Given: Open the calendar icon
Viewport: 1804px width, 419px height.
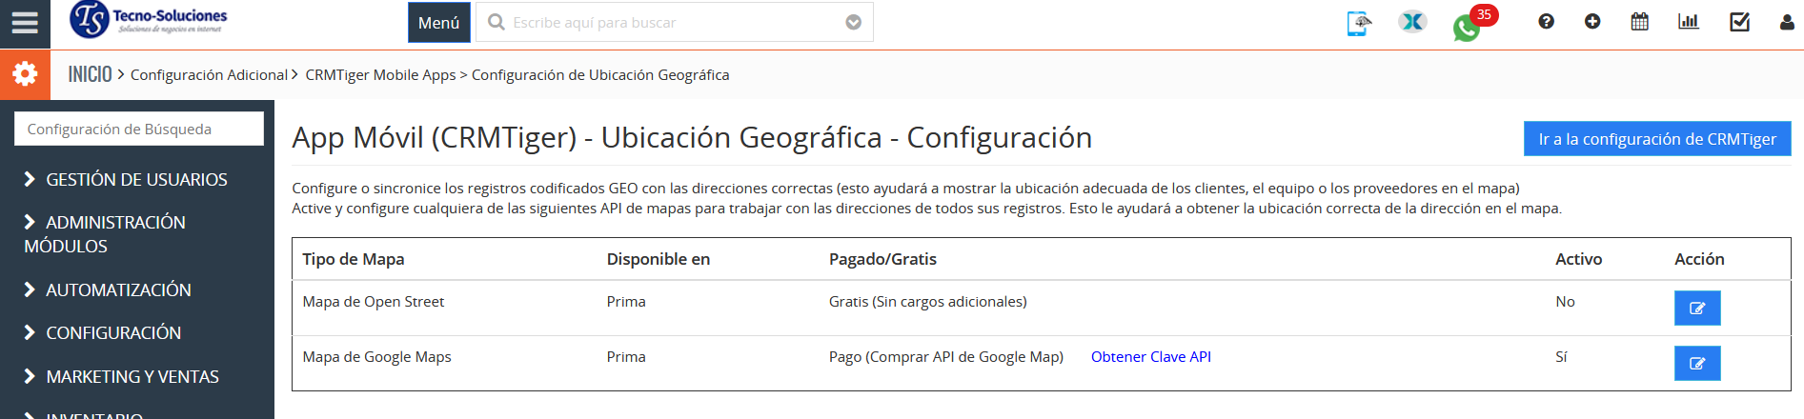Looking at the screenshot, I should 1639,22.
